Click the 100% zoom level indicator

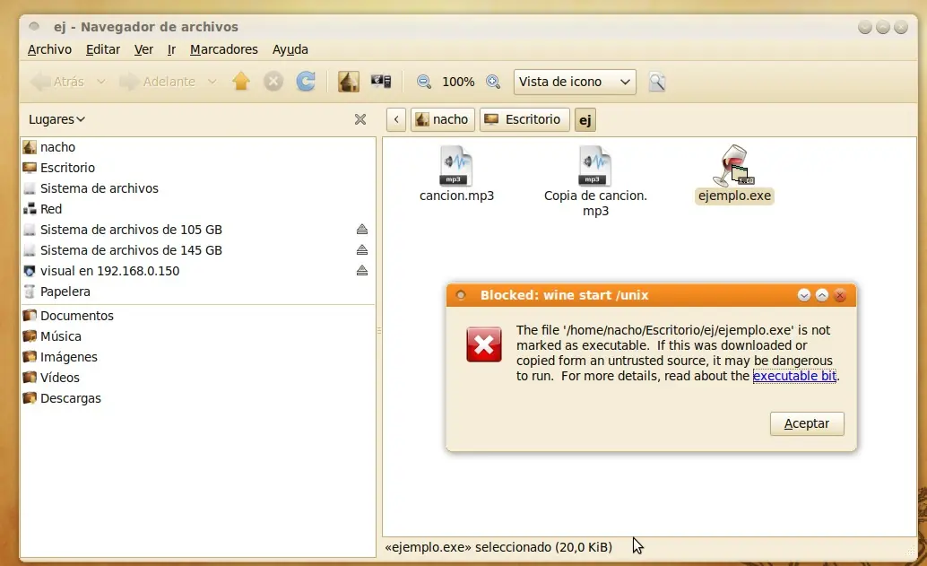(x=458, y=82)
